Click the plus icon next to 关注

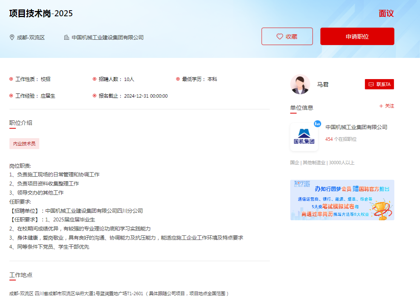[381, 106]
